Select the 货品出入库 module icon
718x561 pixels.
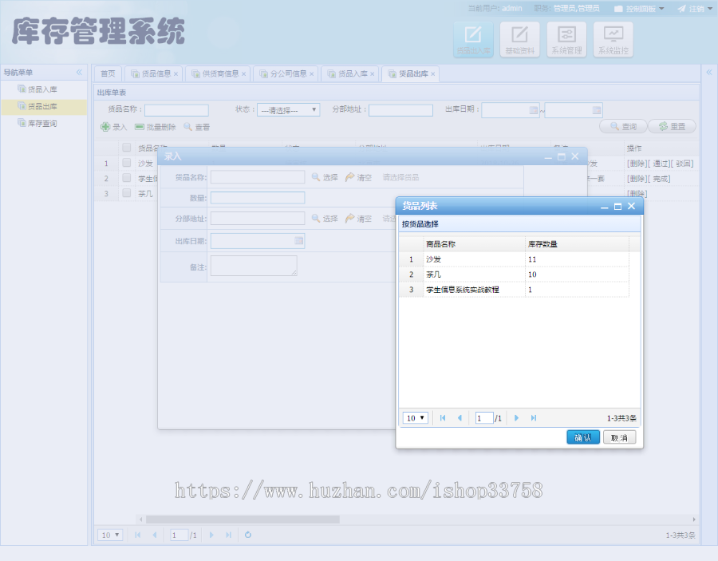(x=474, y=38)
